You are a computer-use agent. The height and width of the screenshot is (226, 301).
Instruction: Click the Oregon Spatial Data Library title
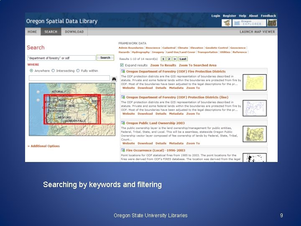click(x=62, y=21)
